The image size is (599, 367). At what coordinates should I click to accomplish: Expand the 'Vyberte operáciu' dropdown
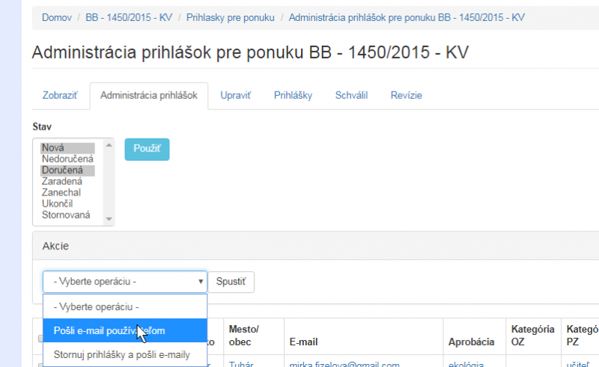pos(124,282)
